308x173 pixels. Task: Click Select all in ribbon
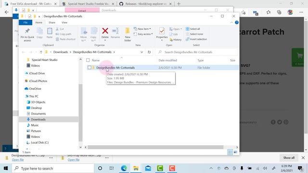(x=193, y=29)
